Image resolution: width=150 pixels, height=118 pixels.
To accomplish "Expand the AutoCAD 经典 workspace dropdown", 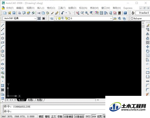I will point(35,19).
